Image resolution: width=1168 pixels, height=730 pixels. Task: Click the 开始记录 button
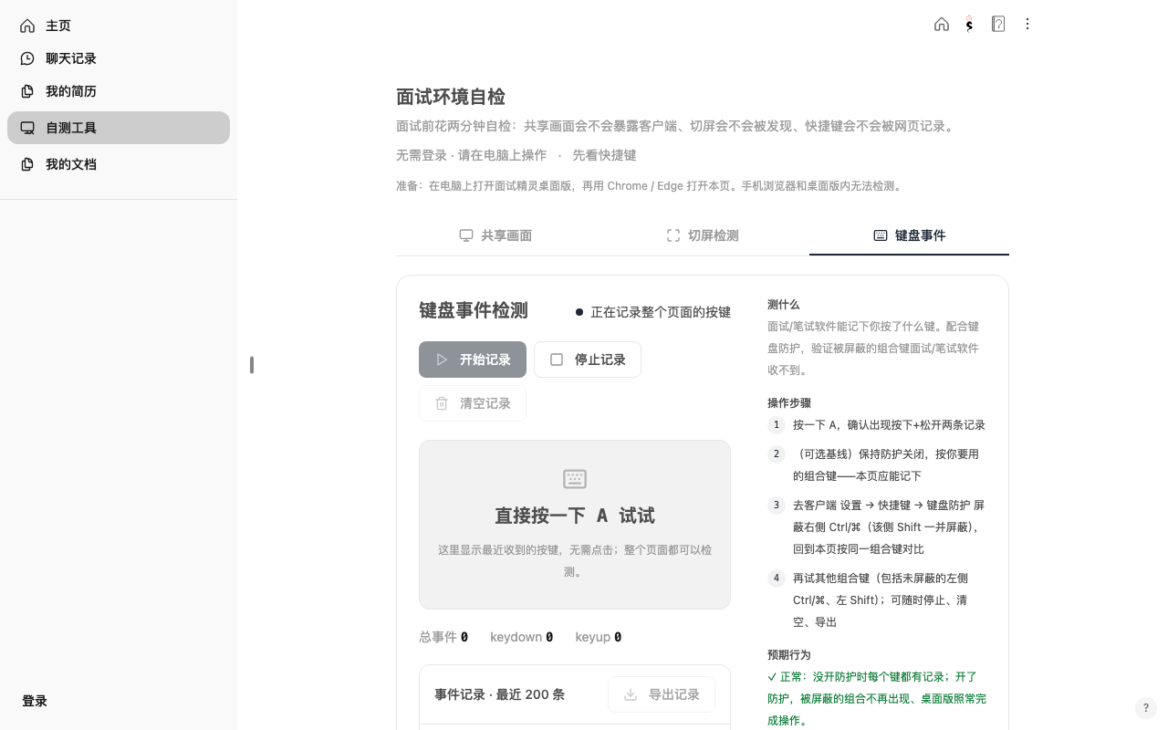pos(473,360)
